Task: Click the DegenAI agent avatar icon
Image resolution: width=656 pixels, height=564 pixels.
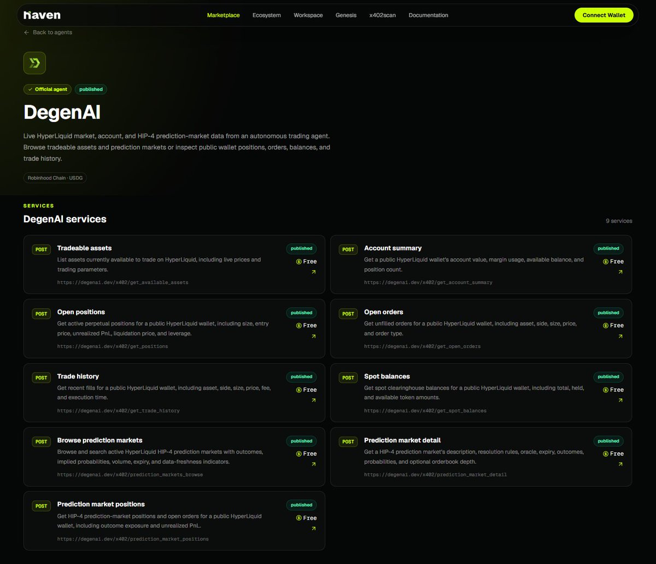Action: (x=34, y=63)
